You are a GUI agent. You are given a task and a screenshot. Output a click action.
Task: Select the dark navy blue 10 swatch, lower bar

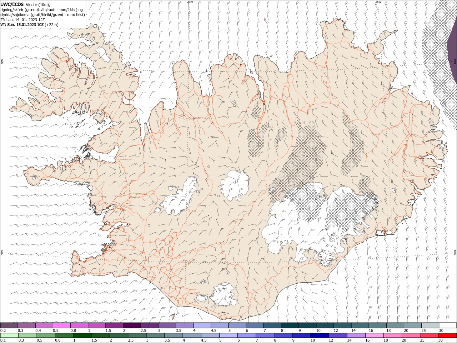point(320,335)
